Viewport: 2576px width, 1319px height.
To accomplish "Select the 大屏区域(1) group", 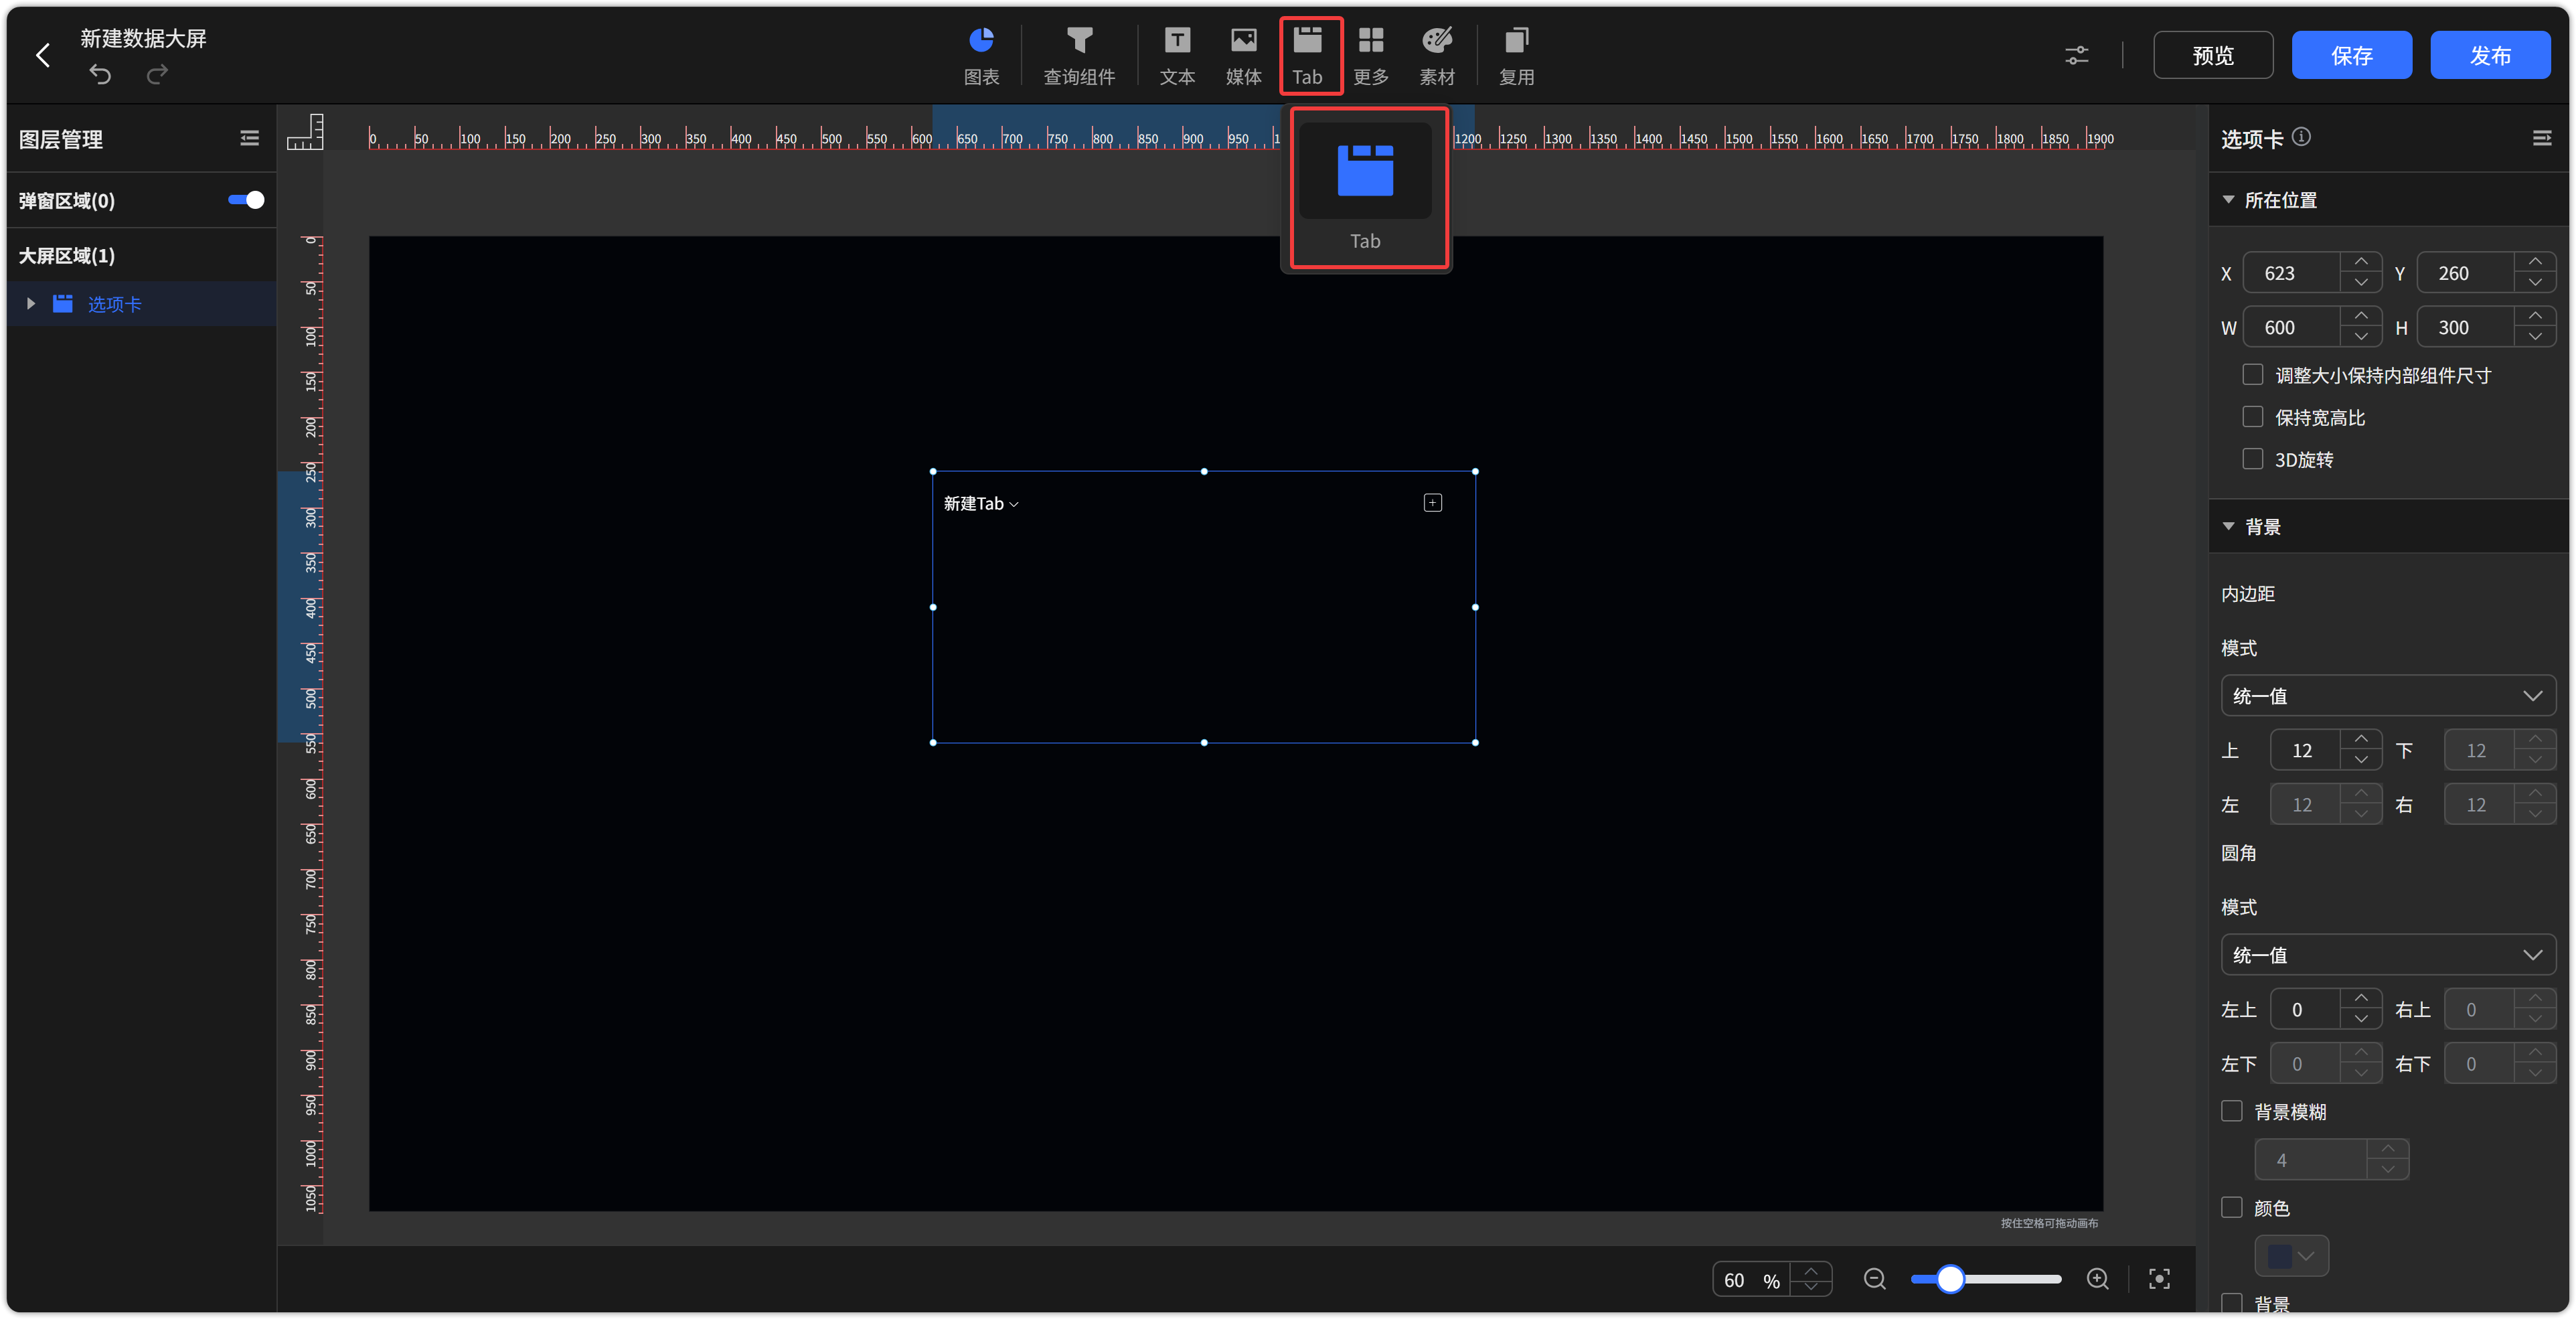I will 66,256.
